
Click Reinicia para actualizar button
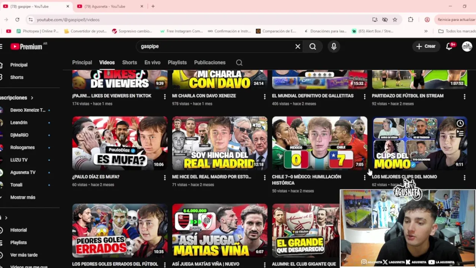click(x=456, y=20)
